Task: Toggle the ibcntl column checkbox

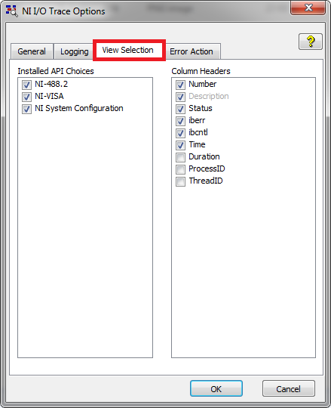Action: click(x=180, y=133)
